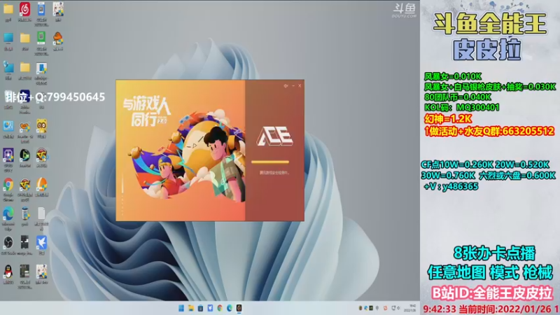Screen dimensions: 560x315
Task: Open the green QR code image file
Action: [x=41, y=38]
